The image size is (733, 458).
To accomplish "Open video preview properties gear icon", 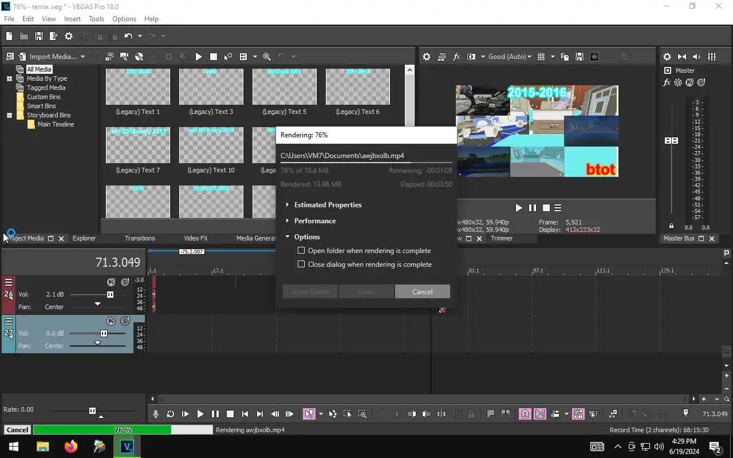I will (x=427, y=57).
